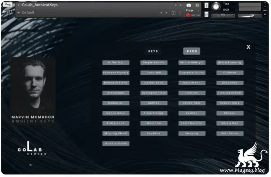Save the snapshot with disk icon

(174, 13)
